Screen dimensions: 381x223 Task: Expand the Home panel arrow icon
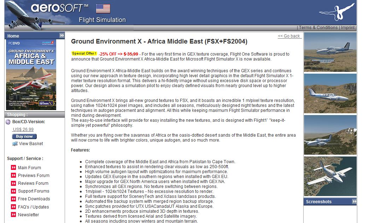62,35
